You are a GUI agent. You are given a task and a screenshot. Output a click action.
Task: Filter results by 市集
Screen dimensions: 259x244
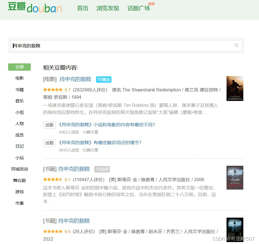pos(20,203)
